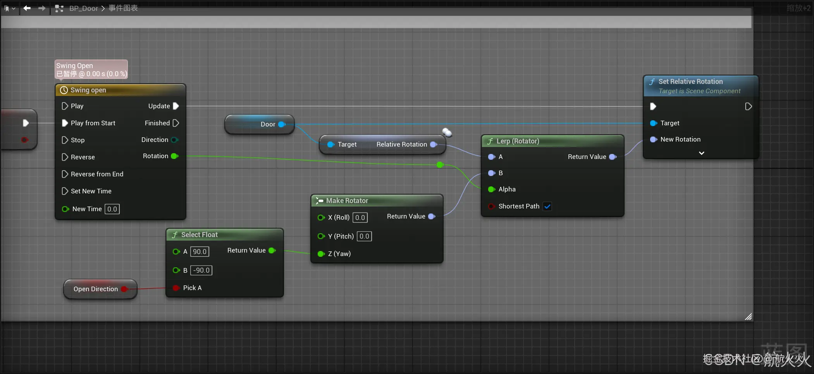Select the 事件图表 breadcrumb
814x374 pixels.
(123, 8)
